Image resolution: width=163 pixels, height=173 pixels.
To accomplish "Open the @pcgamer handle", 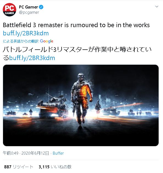I will pos(29,12).
